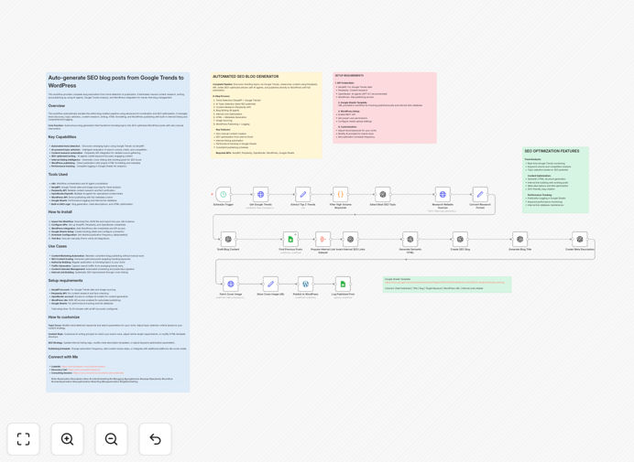The image size is (634, 462).
Task: Open the Generate Semantic HTML OpenAI node
Action: (410, 239)
